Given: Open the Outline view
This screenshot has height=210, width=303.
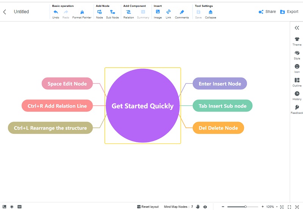Looking at the screenshot, I should (297, 82).
